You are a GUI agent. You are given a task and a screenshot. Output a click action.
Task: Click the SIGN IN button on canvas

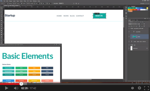(99, 16)
